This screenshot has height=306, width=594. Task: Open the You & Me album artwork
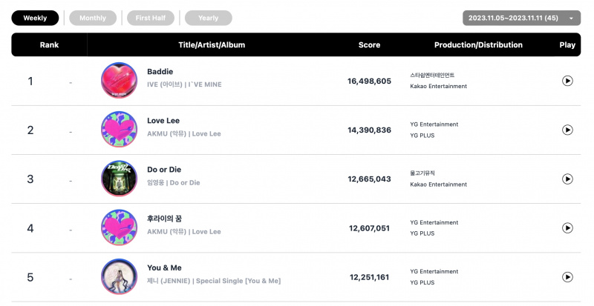(x=120, y=277)
